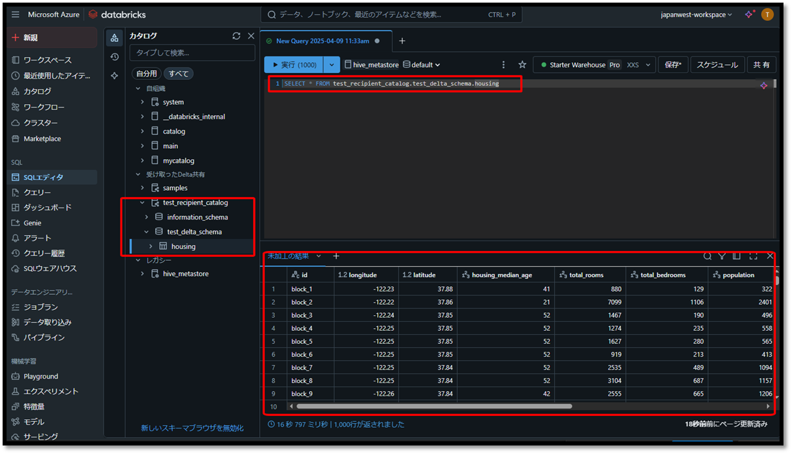Viewport: 792px width, 454px height.
Task: Collapse the test_delta_schema node
Action: coord(147,232)
